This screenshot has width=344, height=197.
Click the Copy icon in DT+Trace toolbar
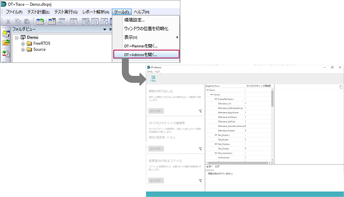[x=19, y=21]
